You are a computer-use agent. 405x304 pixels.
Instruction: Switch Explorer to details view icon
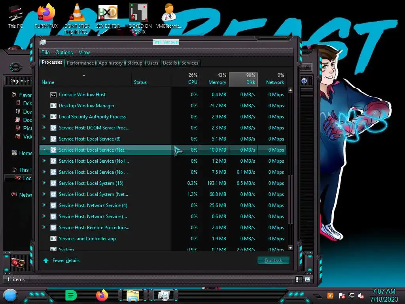[x=299, y=279]
